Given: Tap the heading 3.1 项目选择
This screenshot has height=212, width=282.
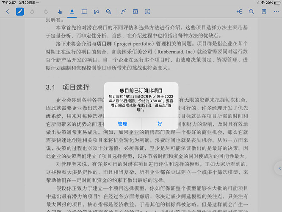Looking at the screenshot, I should pos(68,87).
